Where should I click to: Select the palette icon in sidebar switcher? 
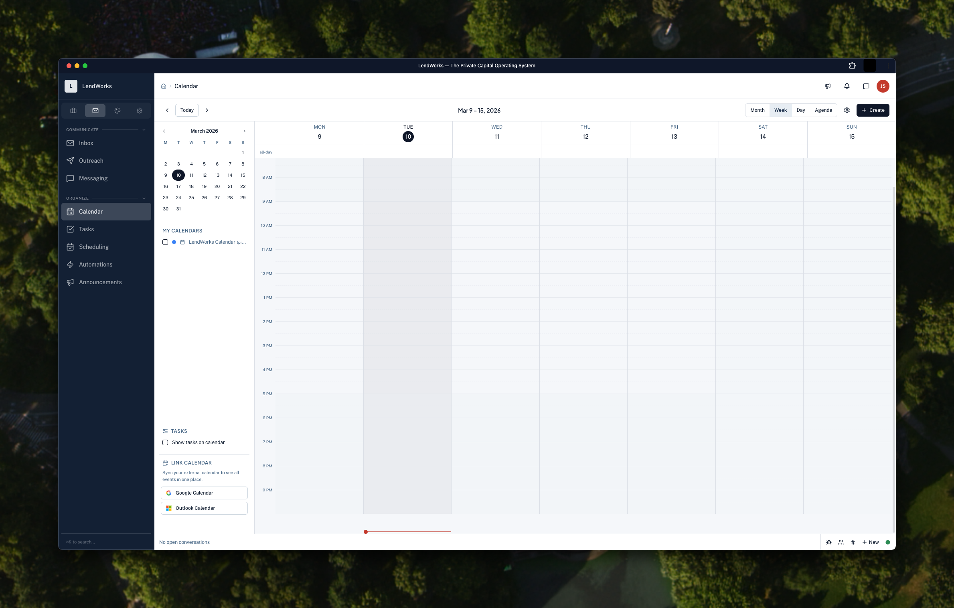click(x=117, y=111)
